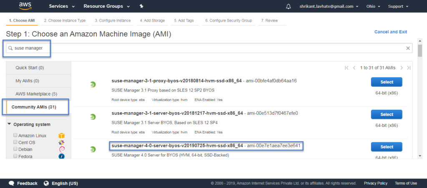Click the suse-manager-3-1-server-byos-v20181217 AMI name
The width and height of the screenshot is (427, 188).
coord(177,113)
